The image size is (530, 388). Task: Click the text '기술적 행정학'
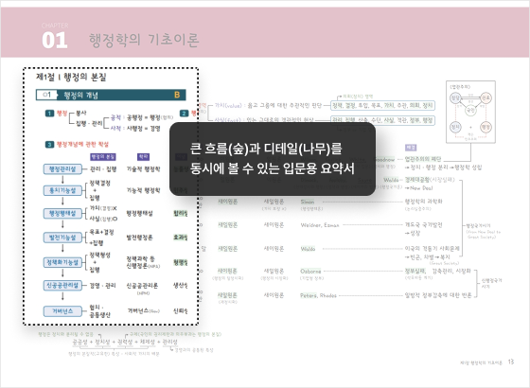click(x=143, y=169)
